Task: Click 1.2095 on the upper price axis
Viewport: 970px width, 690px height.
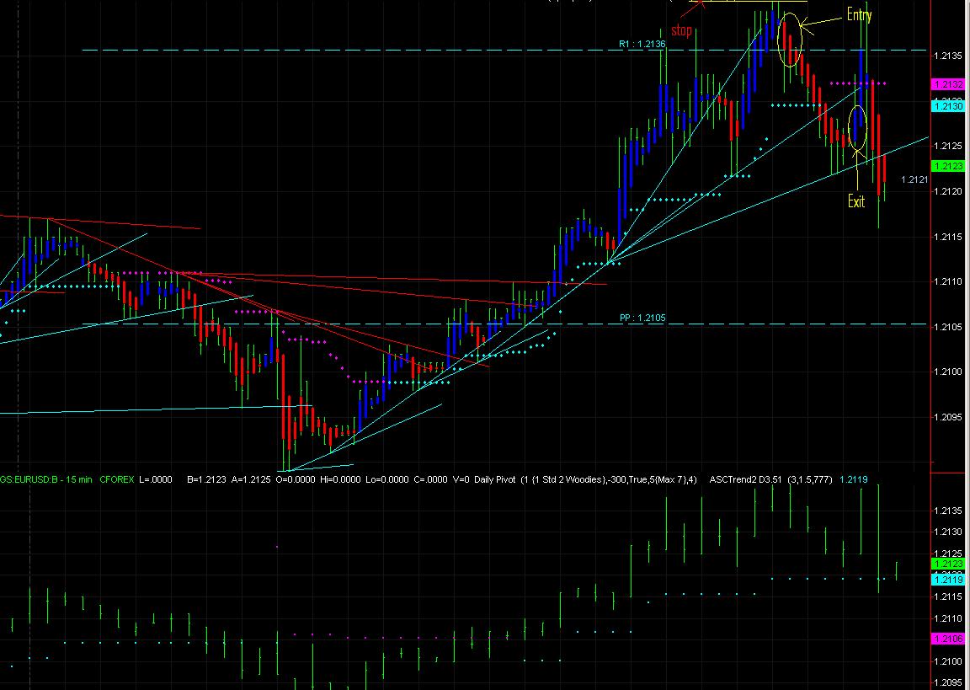Action: [948, 417]
